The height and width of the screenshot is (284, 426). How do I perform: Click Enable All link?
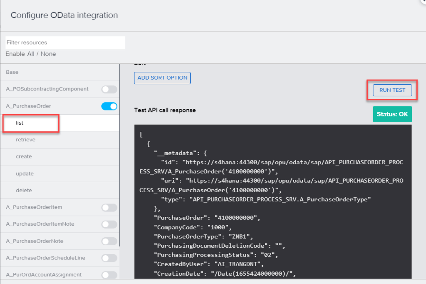click(x=19, y=54)
